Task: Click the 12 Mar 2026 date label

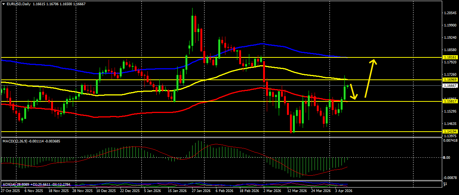Action: [x=296, y=191]
